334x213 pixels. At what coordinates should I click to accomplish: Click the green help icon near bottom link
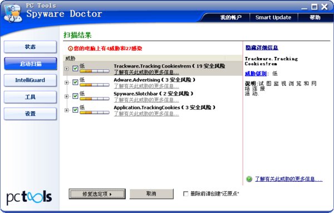249,179
